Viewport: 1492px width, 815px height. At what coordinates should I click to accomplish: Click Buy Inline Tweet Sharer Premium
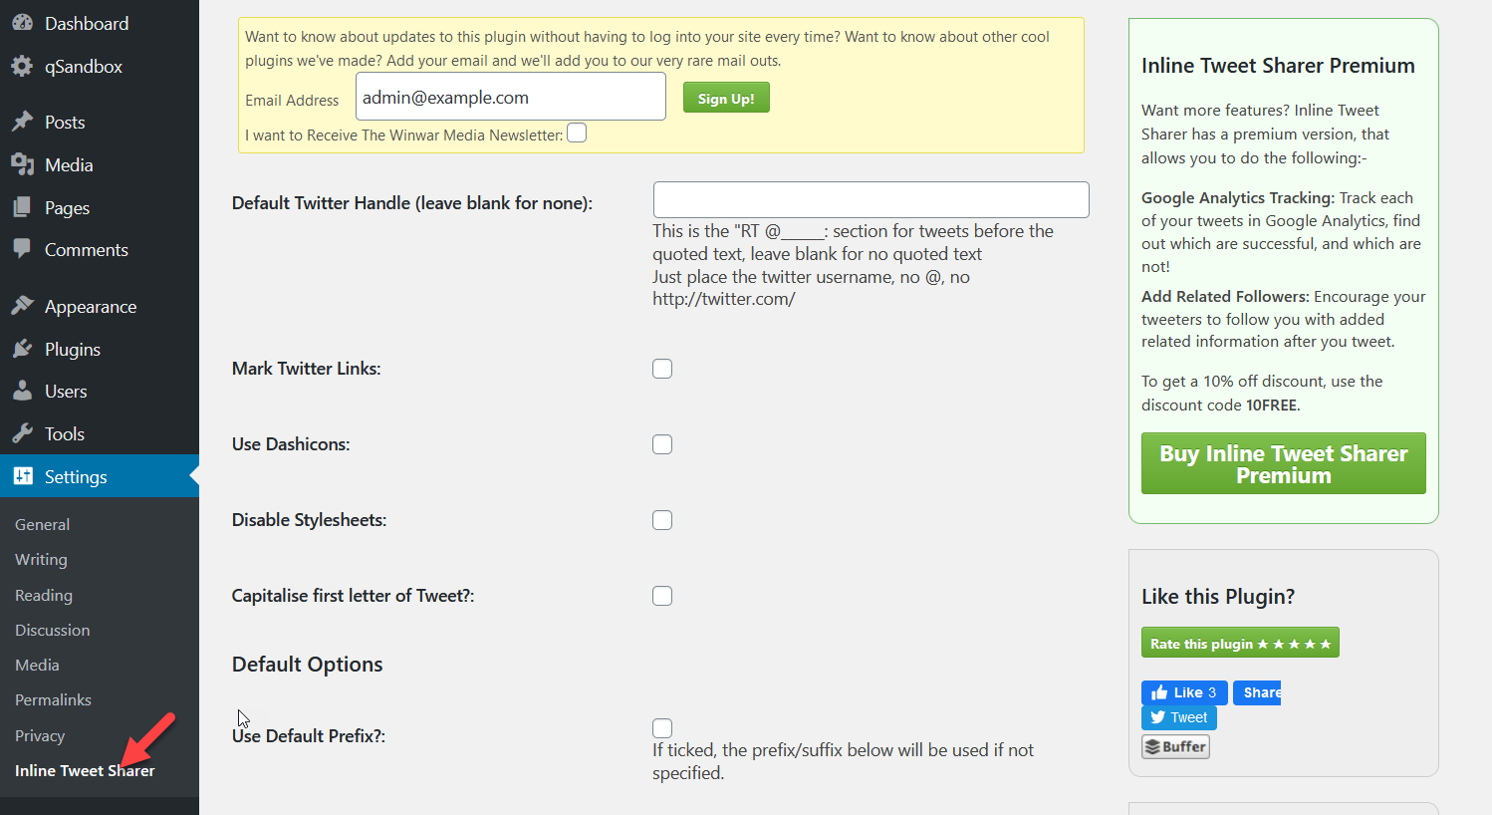[x=1283, y=463]
